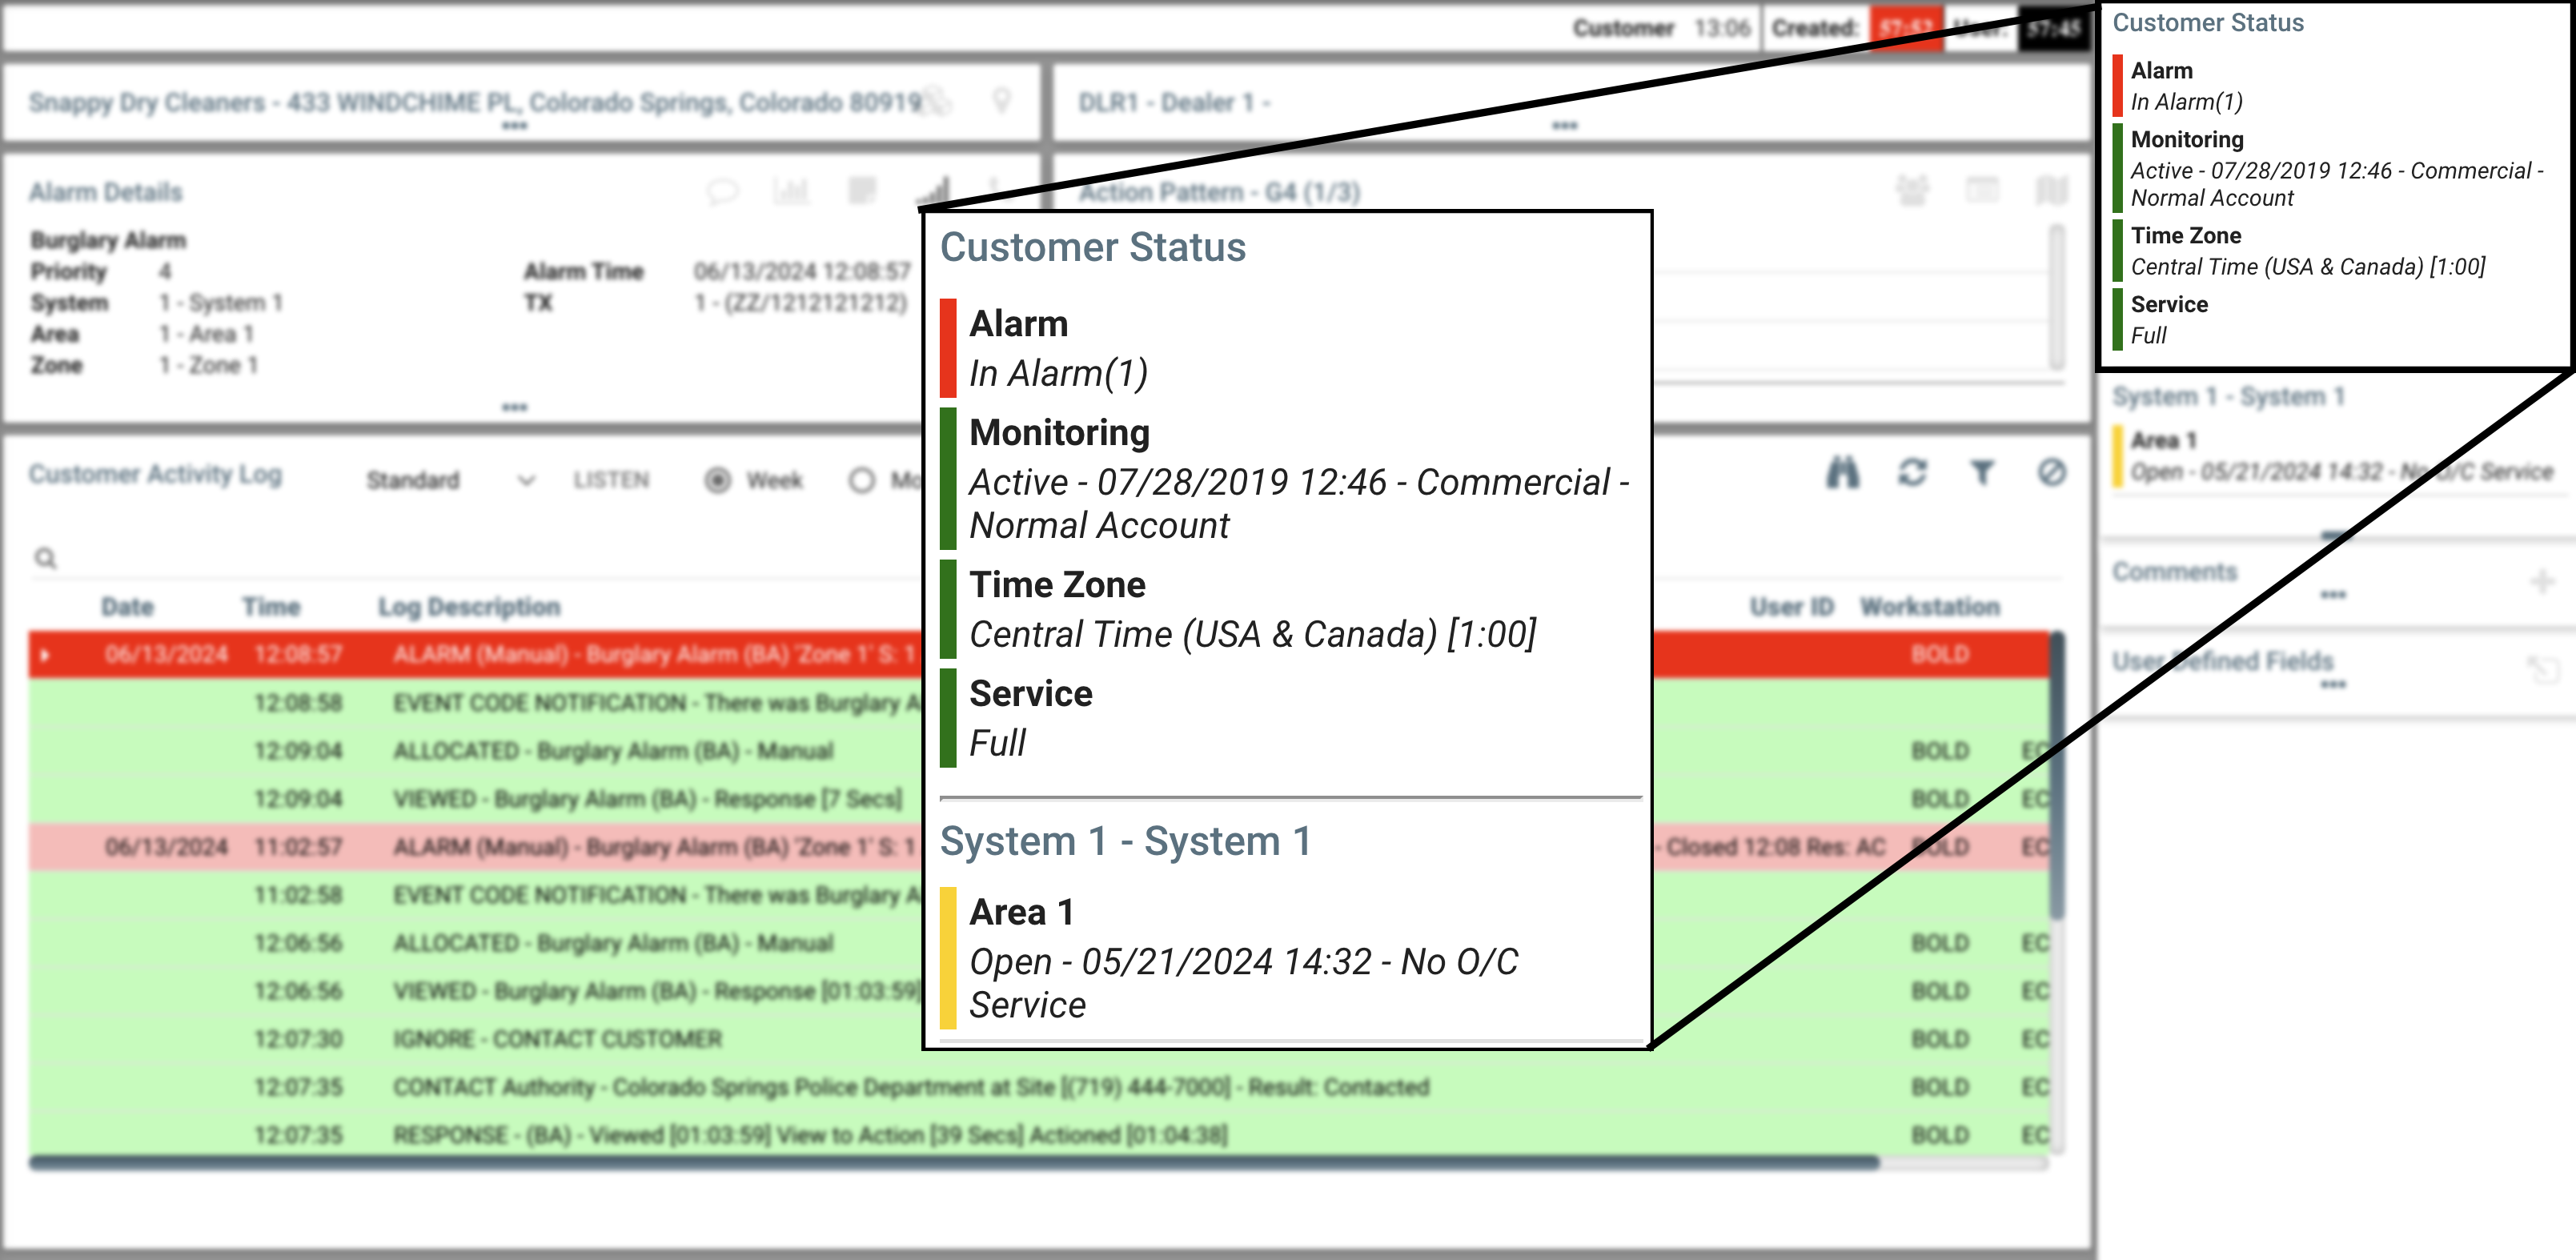2576x1260 pixels.
Task: Click the Date column header
Action: (x=127, y=607)
